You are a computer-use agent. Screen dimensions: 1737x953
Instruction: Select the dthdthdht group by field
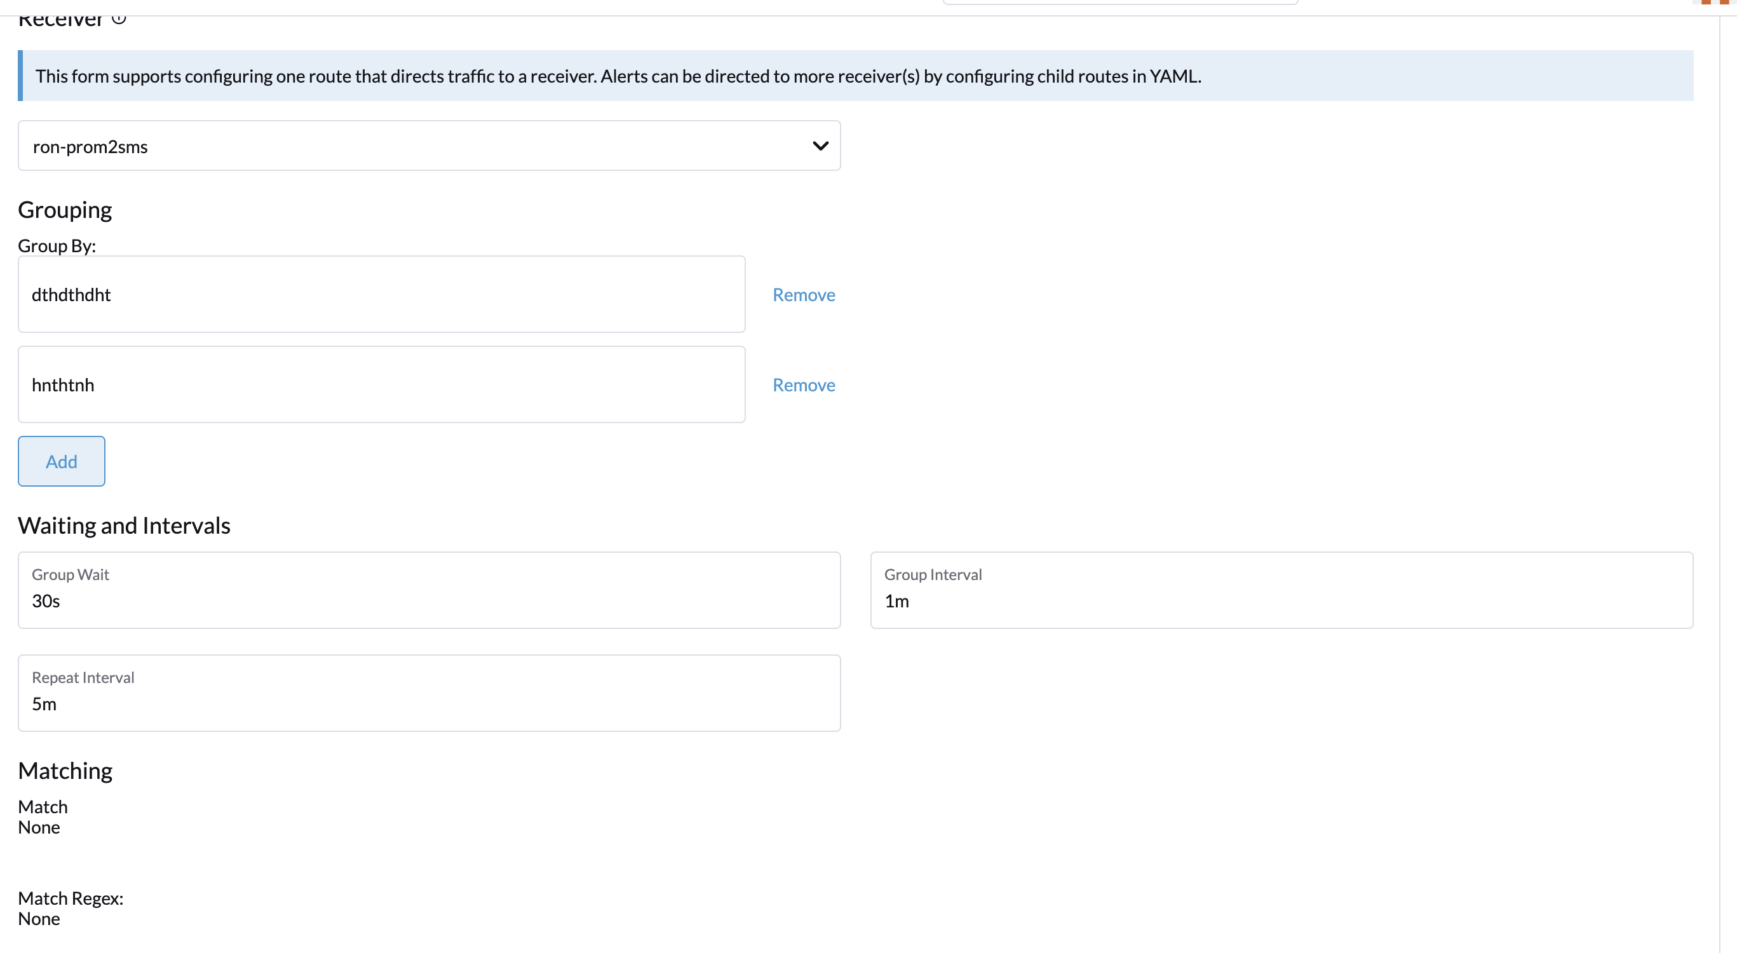[x=381, y=295]
